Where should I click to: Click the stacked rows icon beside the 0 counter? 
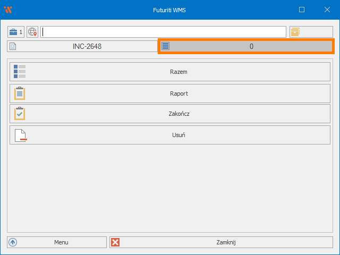click(166, 46)
